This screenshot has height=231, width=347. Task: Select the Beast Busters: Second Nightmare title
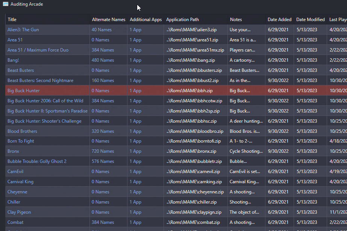click(41, 81)
